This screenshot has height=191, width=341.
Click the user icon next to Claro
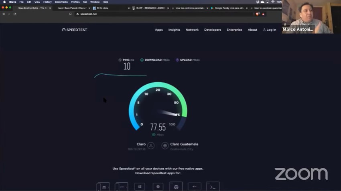coord(151,145)
